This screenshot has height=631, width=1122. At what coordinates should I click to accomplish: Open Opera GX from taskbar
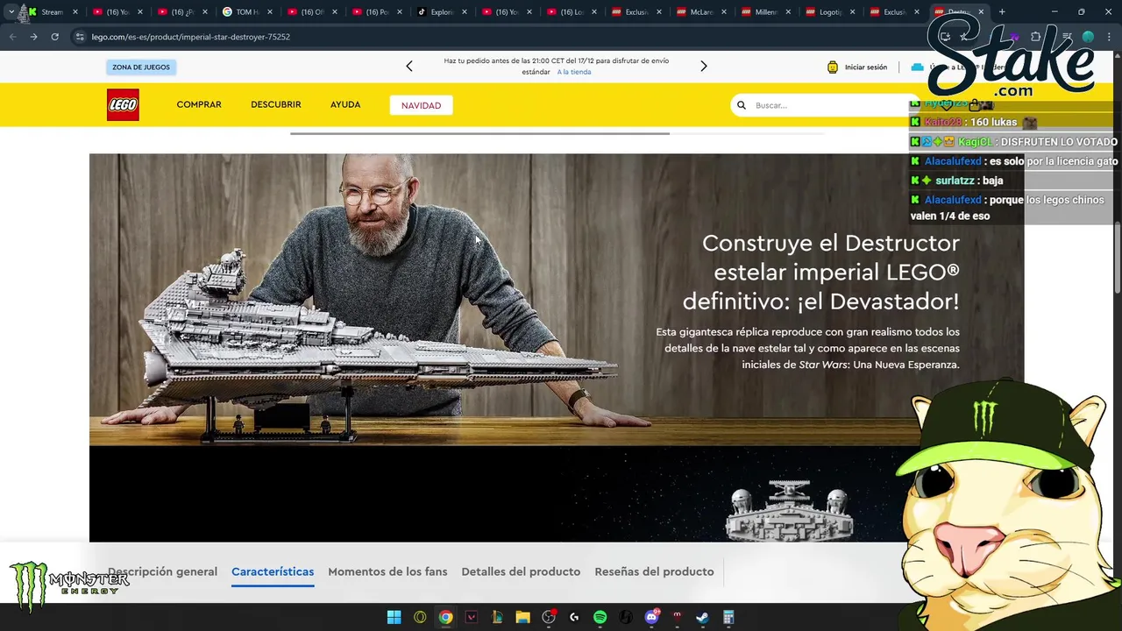coord(420,617)
